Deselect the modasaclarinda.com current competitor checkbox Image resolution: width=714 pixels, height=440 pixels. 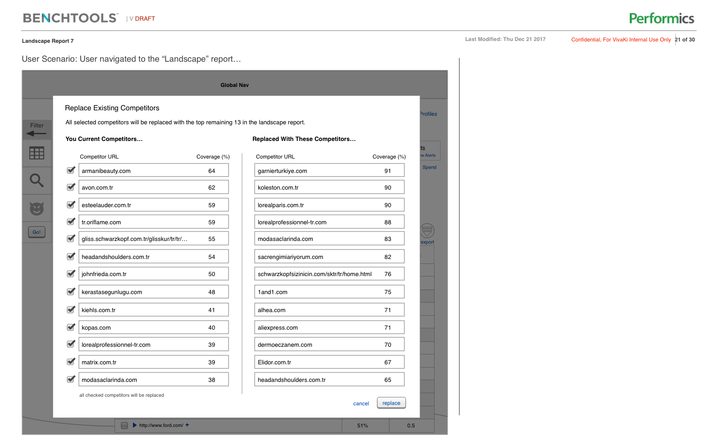[x=71, y=379]
